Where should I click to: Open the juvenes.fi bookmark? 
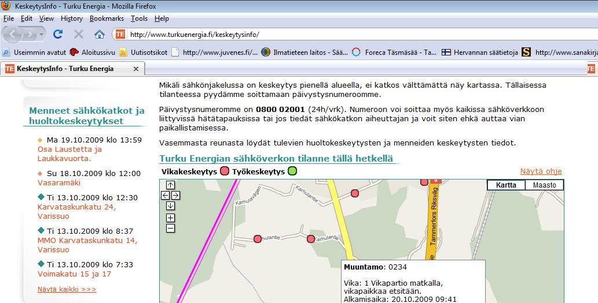(214, 52)
